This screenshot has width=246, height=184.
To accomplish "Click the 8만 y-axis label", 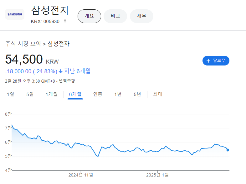I will coord(8,114).
